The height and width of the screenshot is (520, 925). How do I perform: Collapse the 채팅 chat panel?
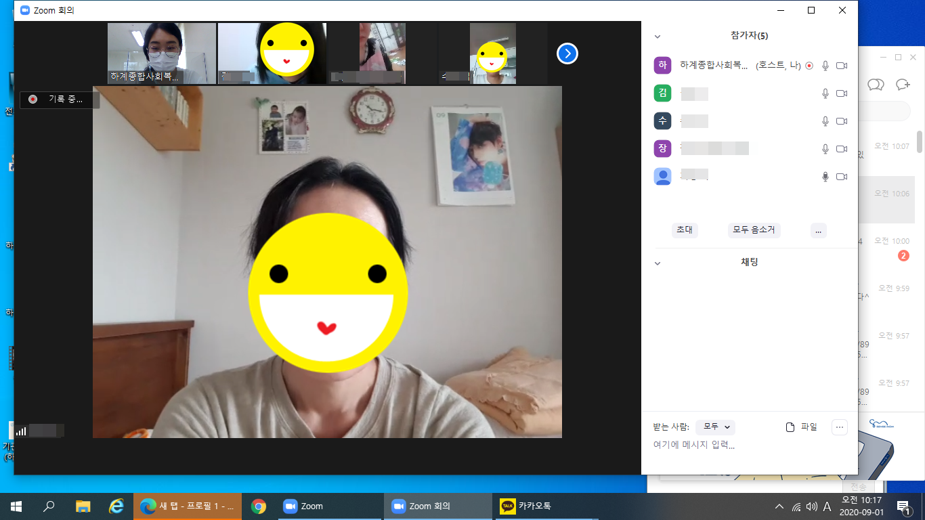pos(657,263)
